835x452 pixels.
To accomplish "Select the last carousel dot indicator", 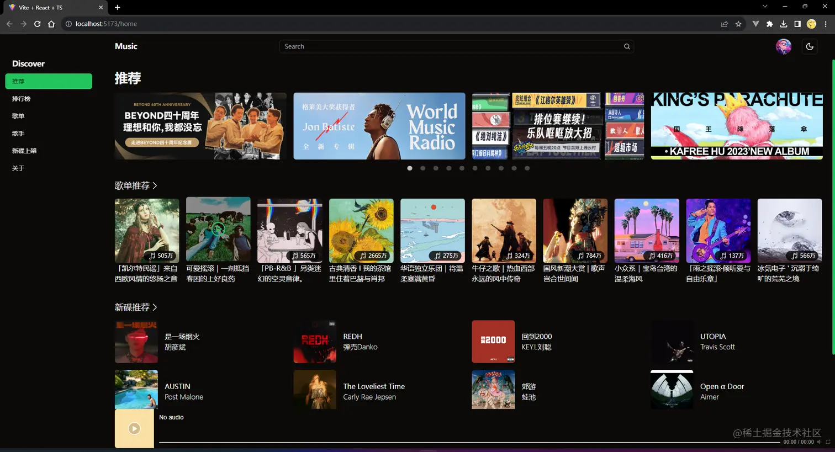I will pyautogui.click(x=527, y=168).
